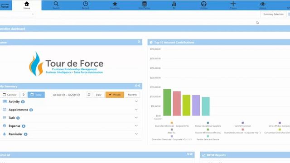Click the BYOR Reports panel title
Image resolution: width=290 pixels, height=163 pixels.
coord(216,155)
